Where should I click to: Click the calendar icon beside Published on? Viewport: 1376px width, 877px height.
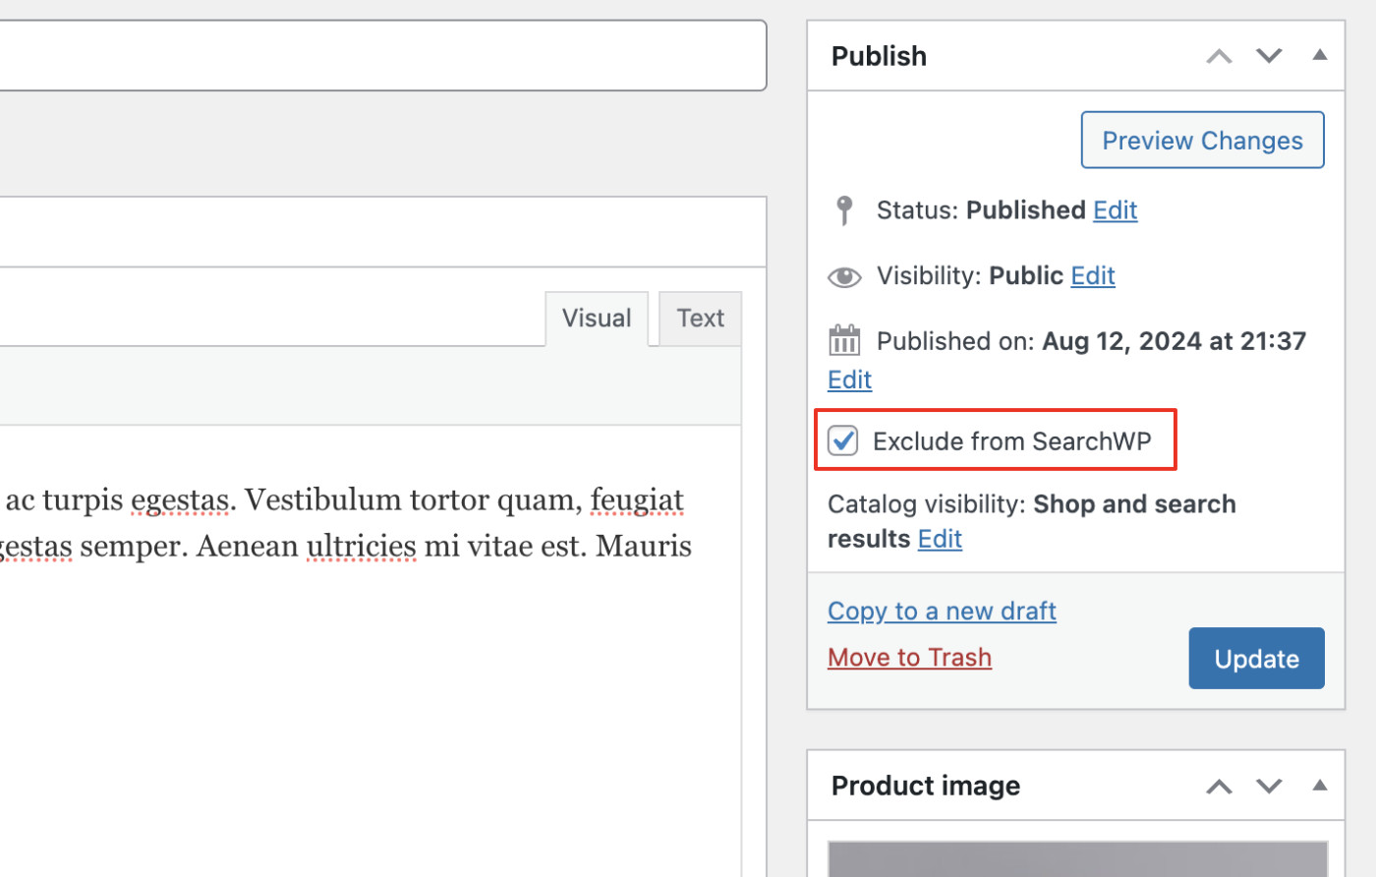[844, 339]
